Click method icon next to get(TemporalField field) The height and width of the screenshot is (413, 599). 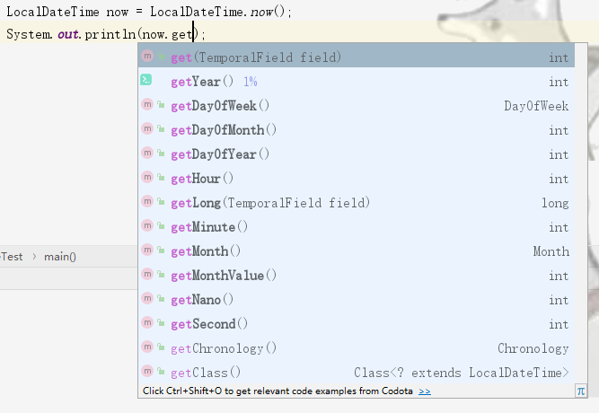[147, 56]
